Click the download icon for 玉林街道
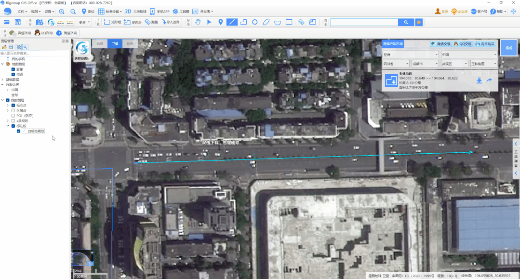This screenshot has width=520, height=279. [479, 81]
